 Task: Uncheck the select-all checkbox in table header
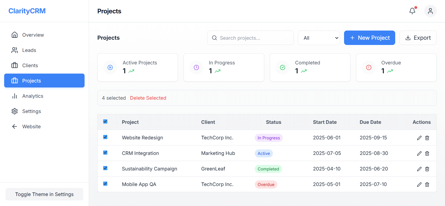tap(105, 122)
